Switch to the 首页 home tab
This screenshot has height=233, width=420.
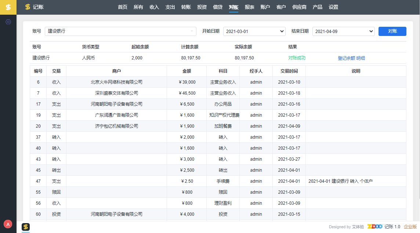pyautogui.click(x=123, y=7)
